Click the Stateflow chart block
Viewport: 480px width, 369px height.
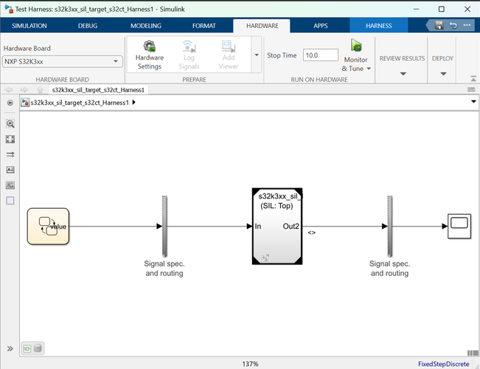coord(48,227)
